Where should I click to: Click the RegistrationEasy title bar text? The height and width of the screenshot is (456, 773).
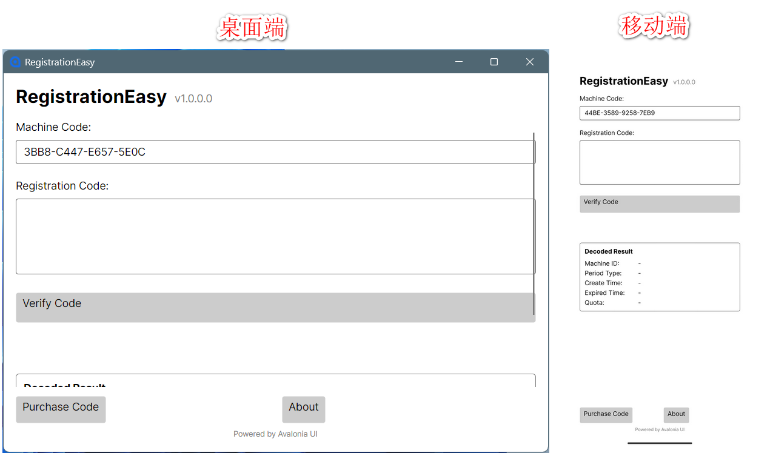(x=59, y=62)
